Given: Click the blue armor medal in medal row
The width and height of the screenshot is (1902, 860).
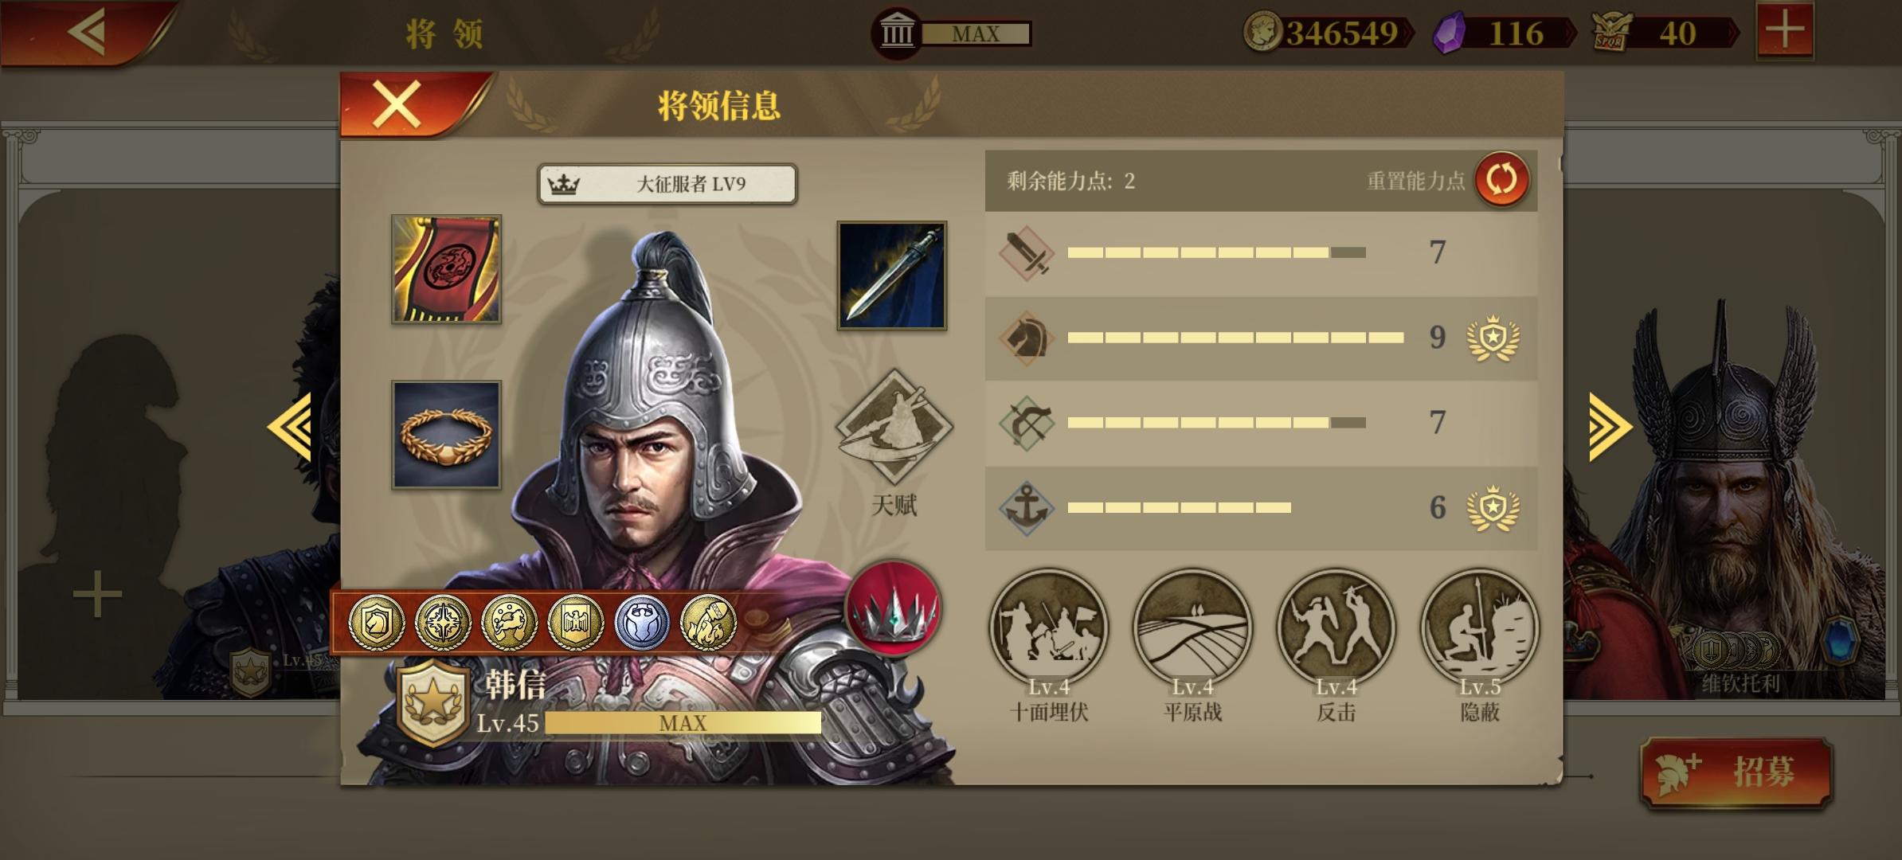Looking at the screenshot, I should coord(642,623).
